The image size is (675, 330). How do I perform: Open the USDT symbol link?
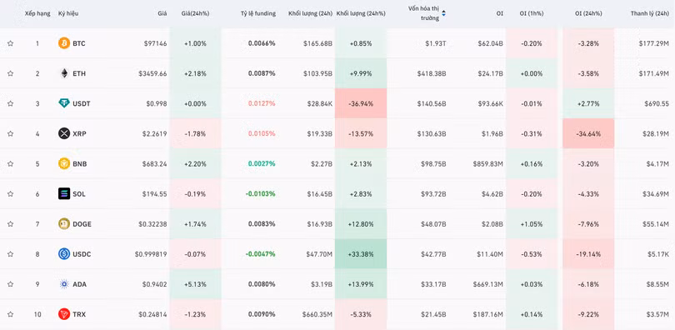pyautogui.click(x=82, y=103)
